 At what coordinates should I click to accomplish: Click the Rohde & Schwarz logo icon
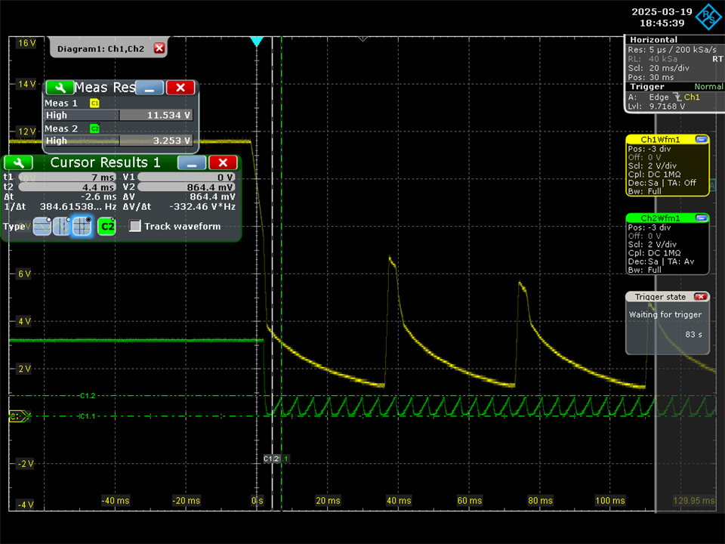pos(708,17)
